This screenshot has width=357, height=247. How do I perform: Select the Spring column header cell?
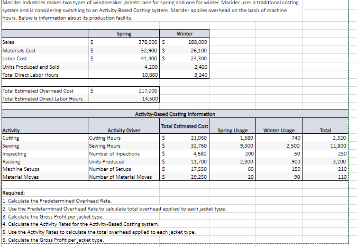tap(124, 33)
